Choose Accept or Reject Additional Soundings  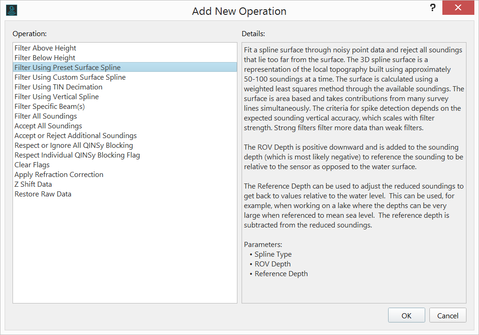click(x=76, y=136)
